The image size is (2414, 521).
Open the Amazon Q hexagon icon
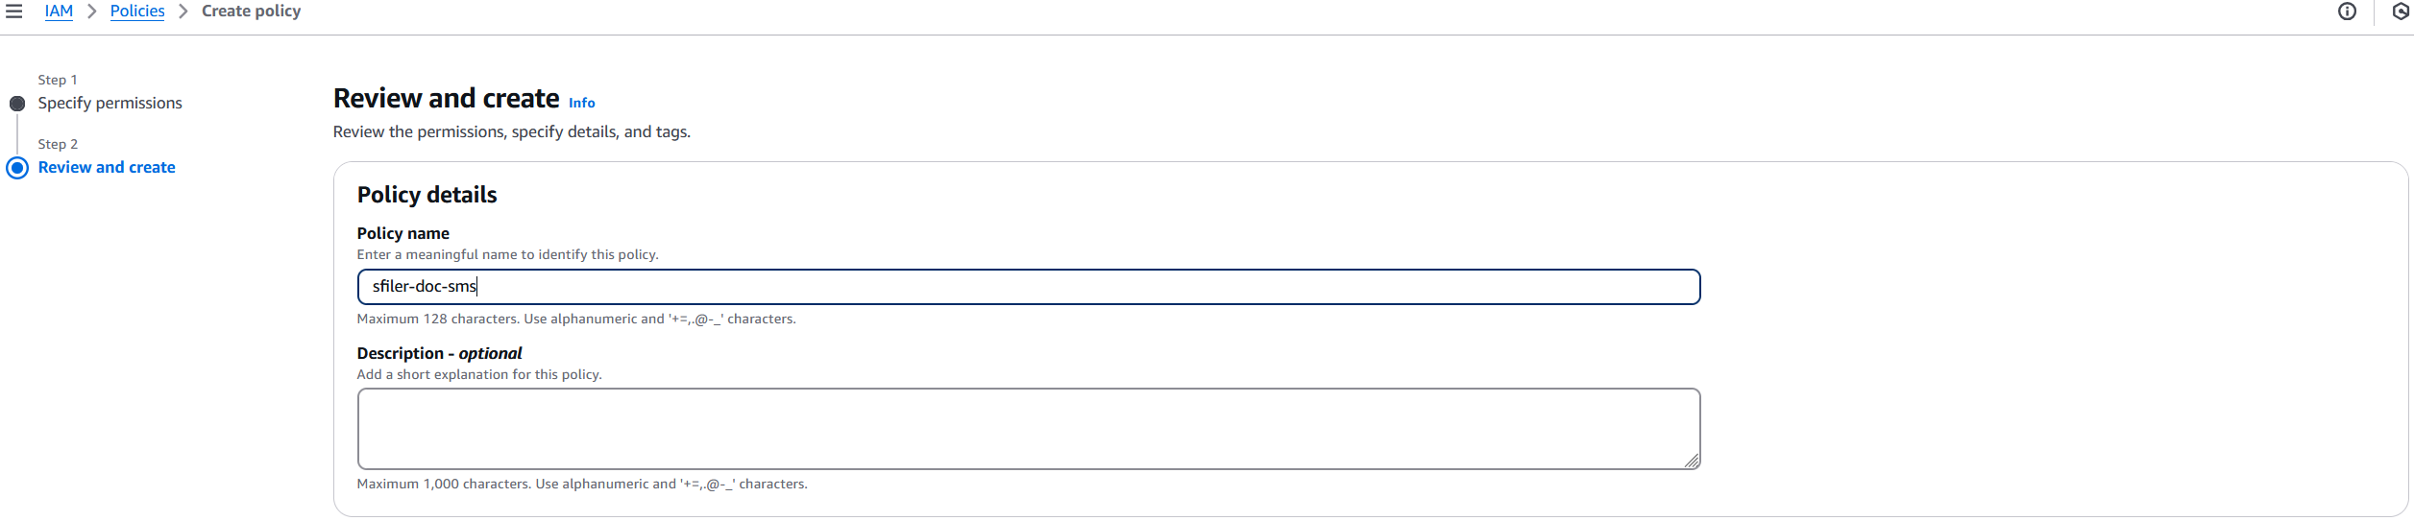pyautogui.click(x=2401, y=12)
